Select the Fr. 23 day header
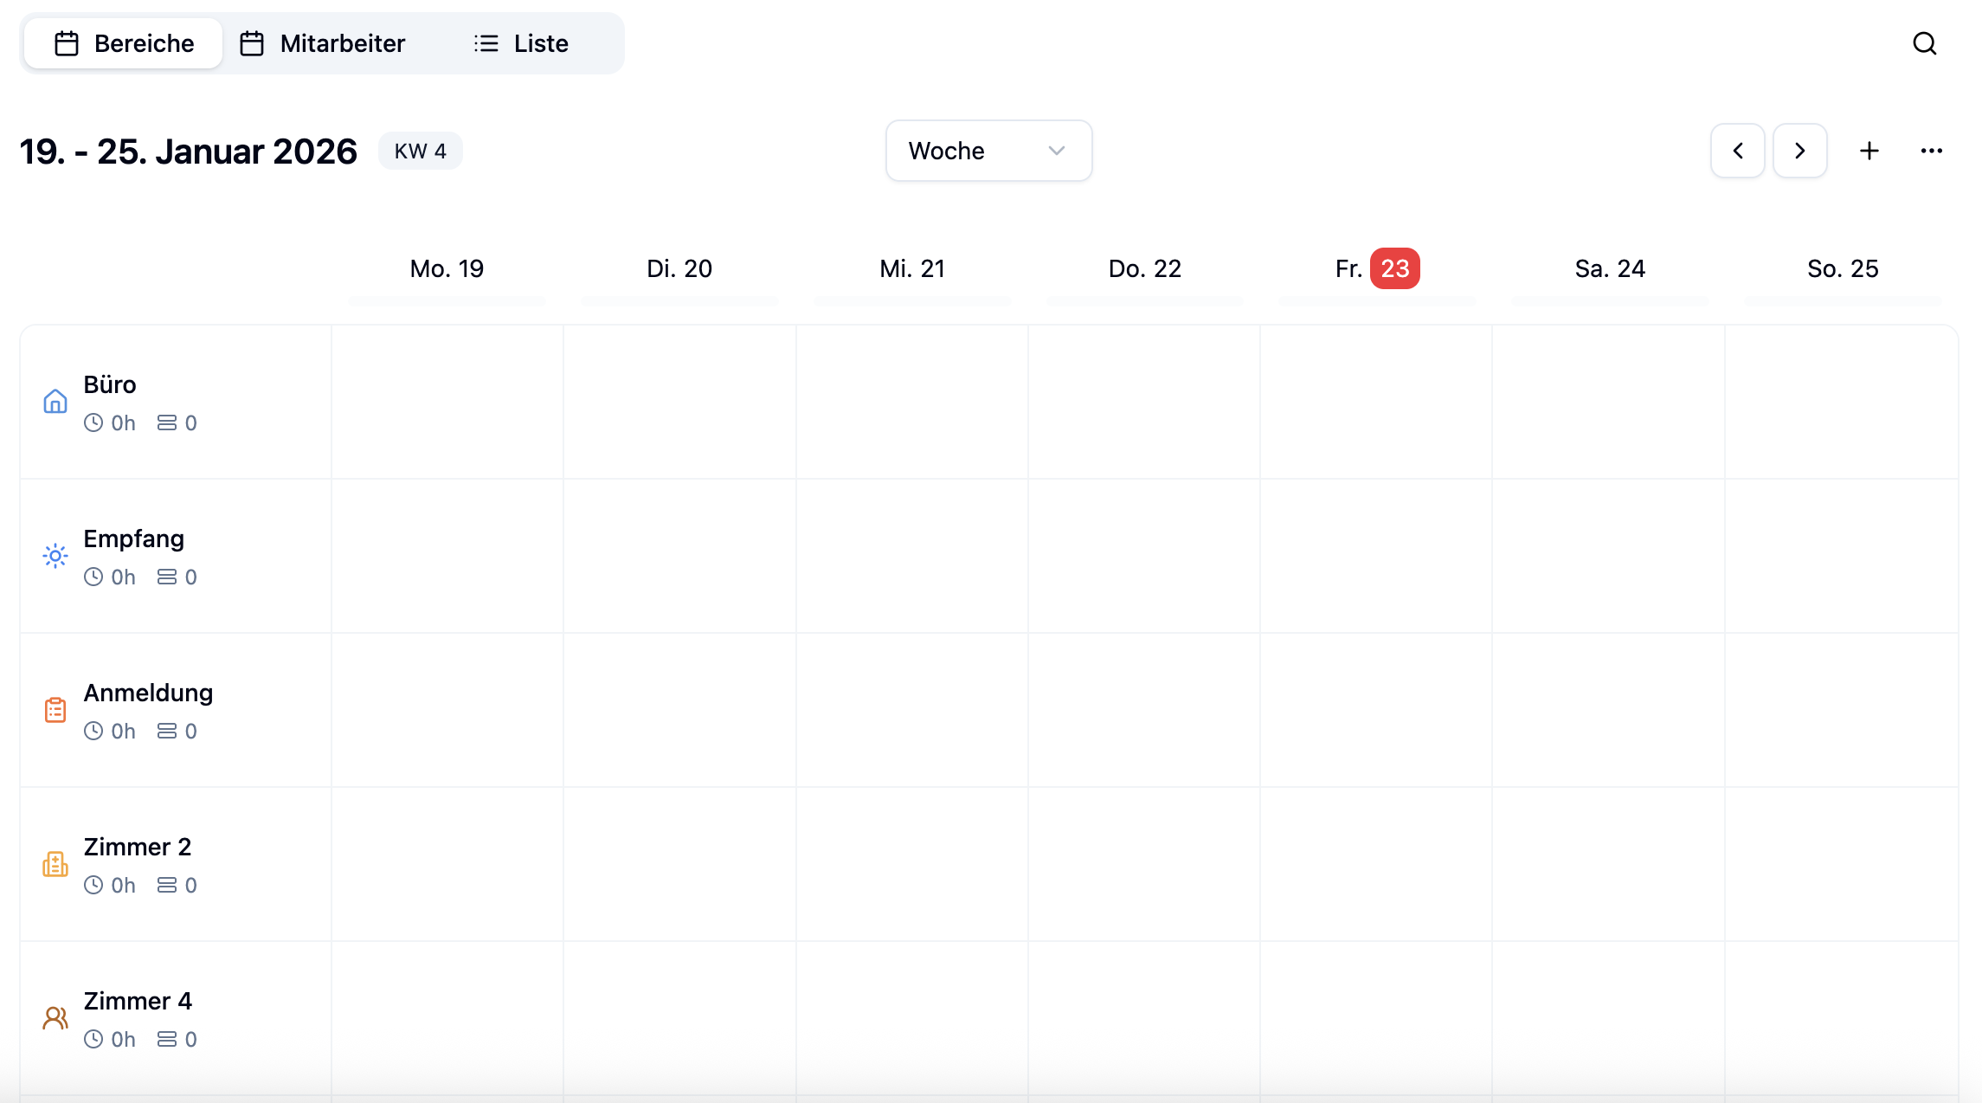This screenshot has height=1103, width=1982. point(1377,268)
